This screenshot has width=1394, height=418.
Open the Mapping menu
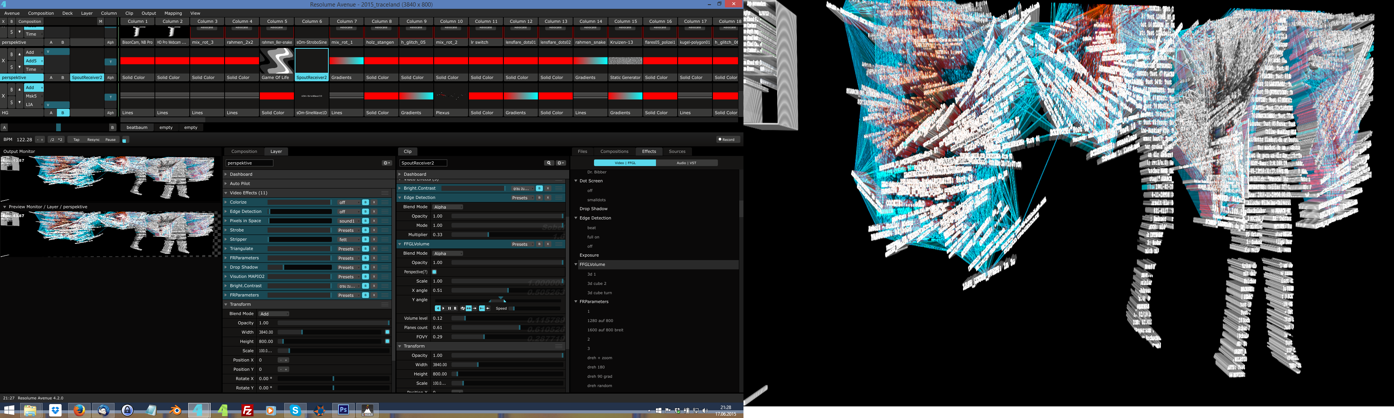173,13
